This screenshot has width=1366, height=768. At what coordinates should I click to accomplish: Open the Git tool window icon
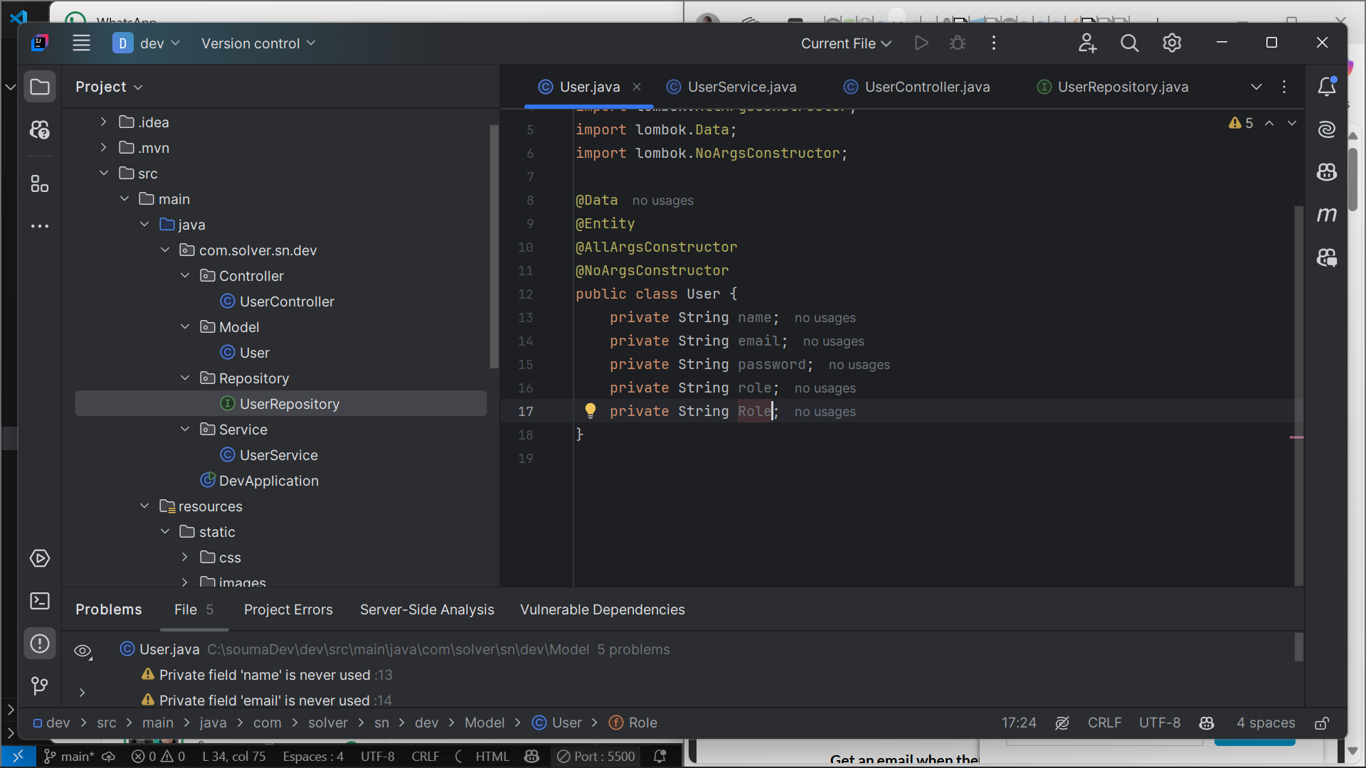[x=40, y=686]
